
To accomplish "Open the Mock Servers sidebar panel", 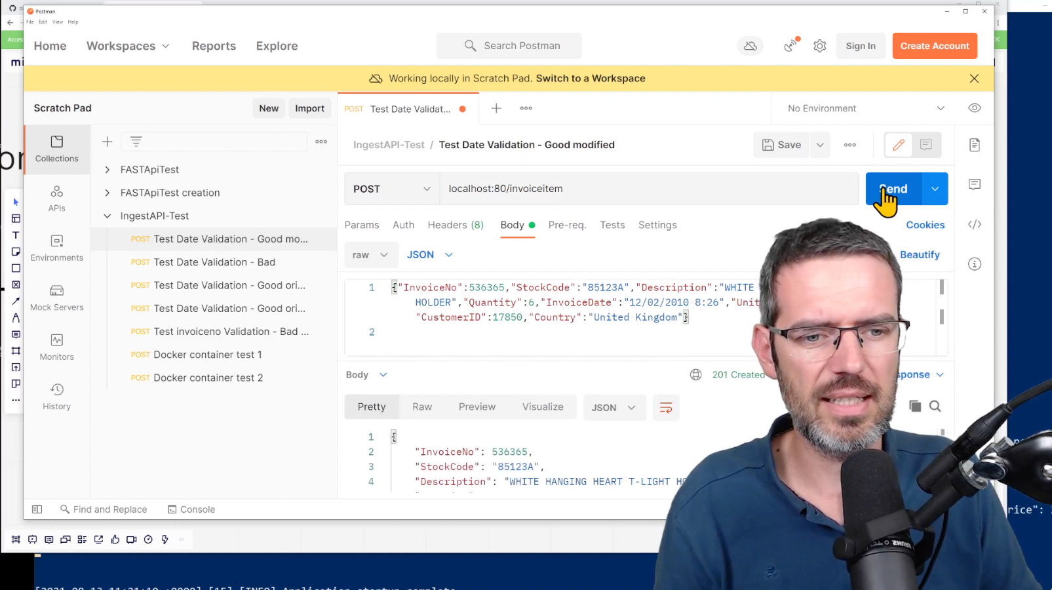I will tap(57, 298).
